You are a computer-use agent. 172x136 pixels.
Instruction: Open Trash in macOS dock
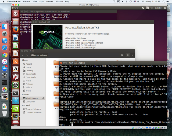click(5, 113)
